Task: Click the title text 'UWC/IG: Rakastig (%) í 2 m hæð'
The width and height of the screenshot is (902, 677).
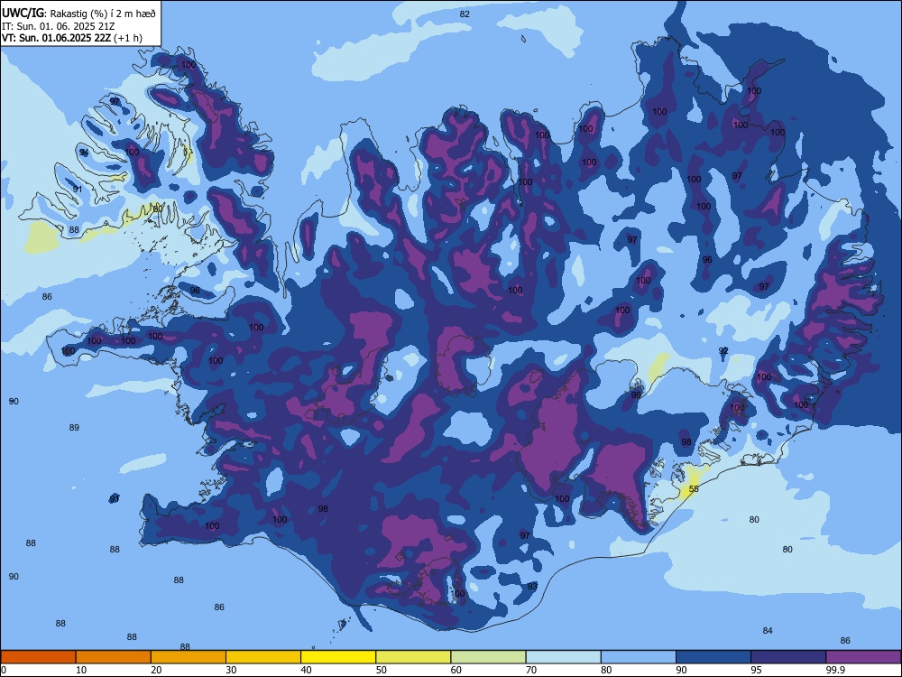Action: click(x=78, y=14)
